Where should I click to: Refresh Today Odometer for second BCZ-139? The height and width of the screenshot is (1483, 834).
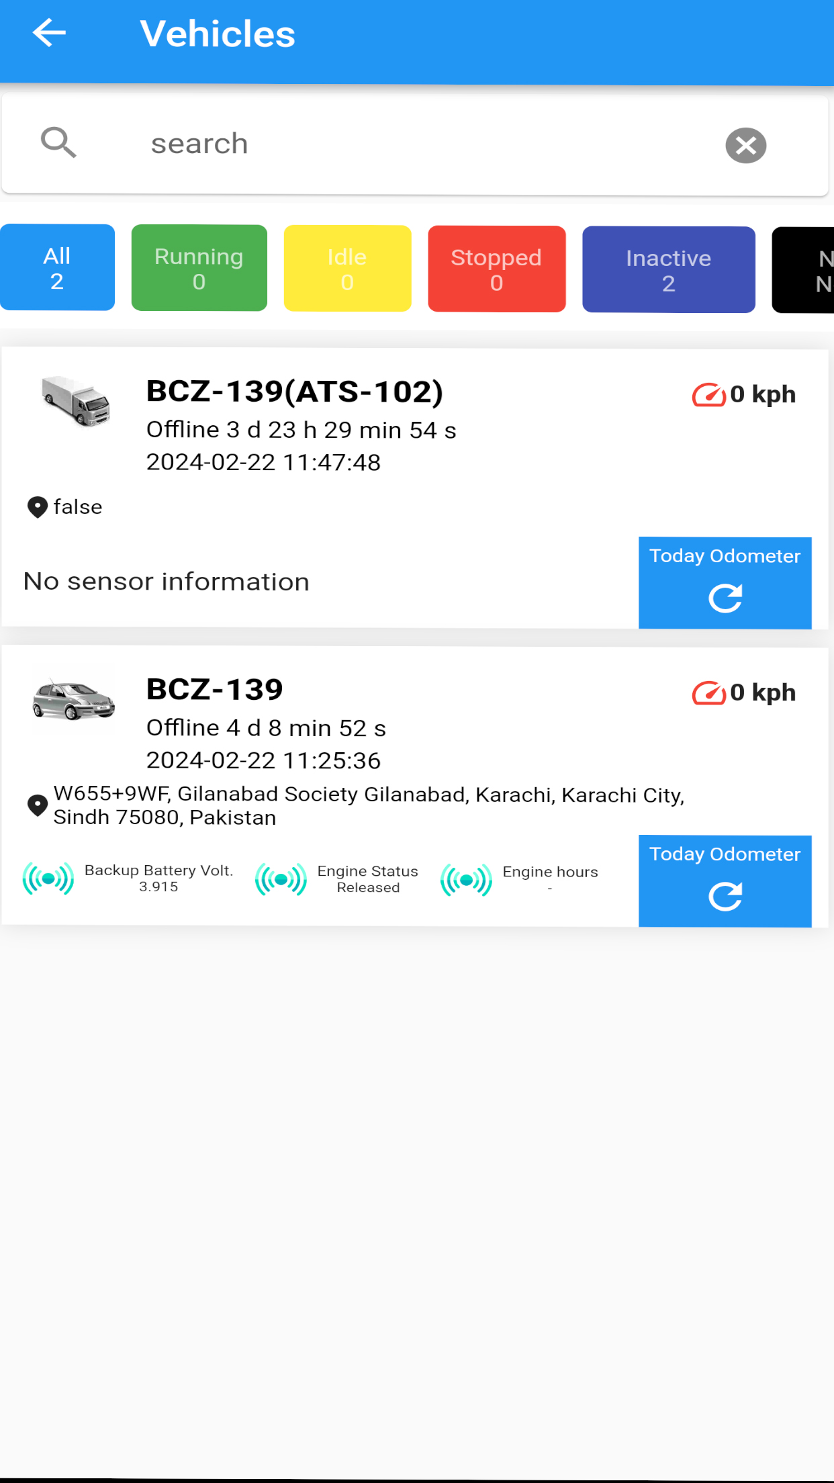pyautogui.click(x=725, y=881)
